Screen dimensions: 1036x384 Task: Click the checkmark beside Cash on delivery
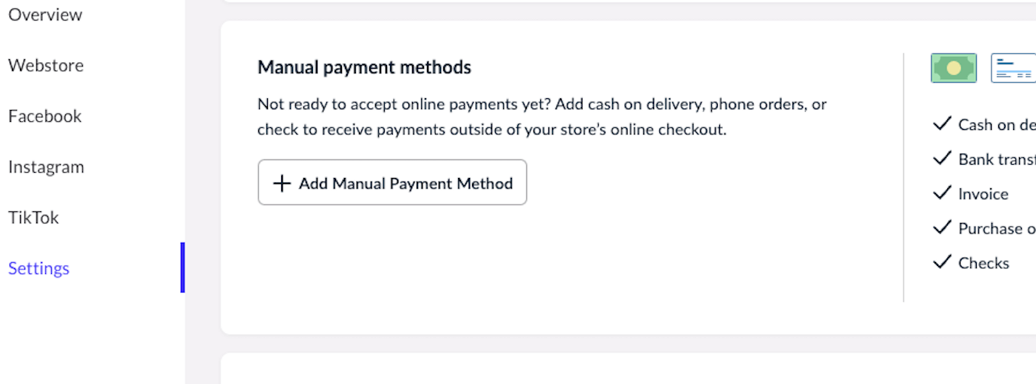pos(942,123)
